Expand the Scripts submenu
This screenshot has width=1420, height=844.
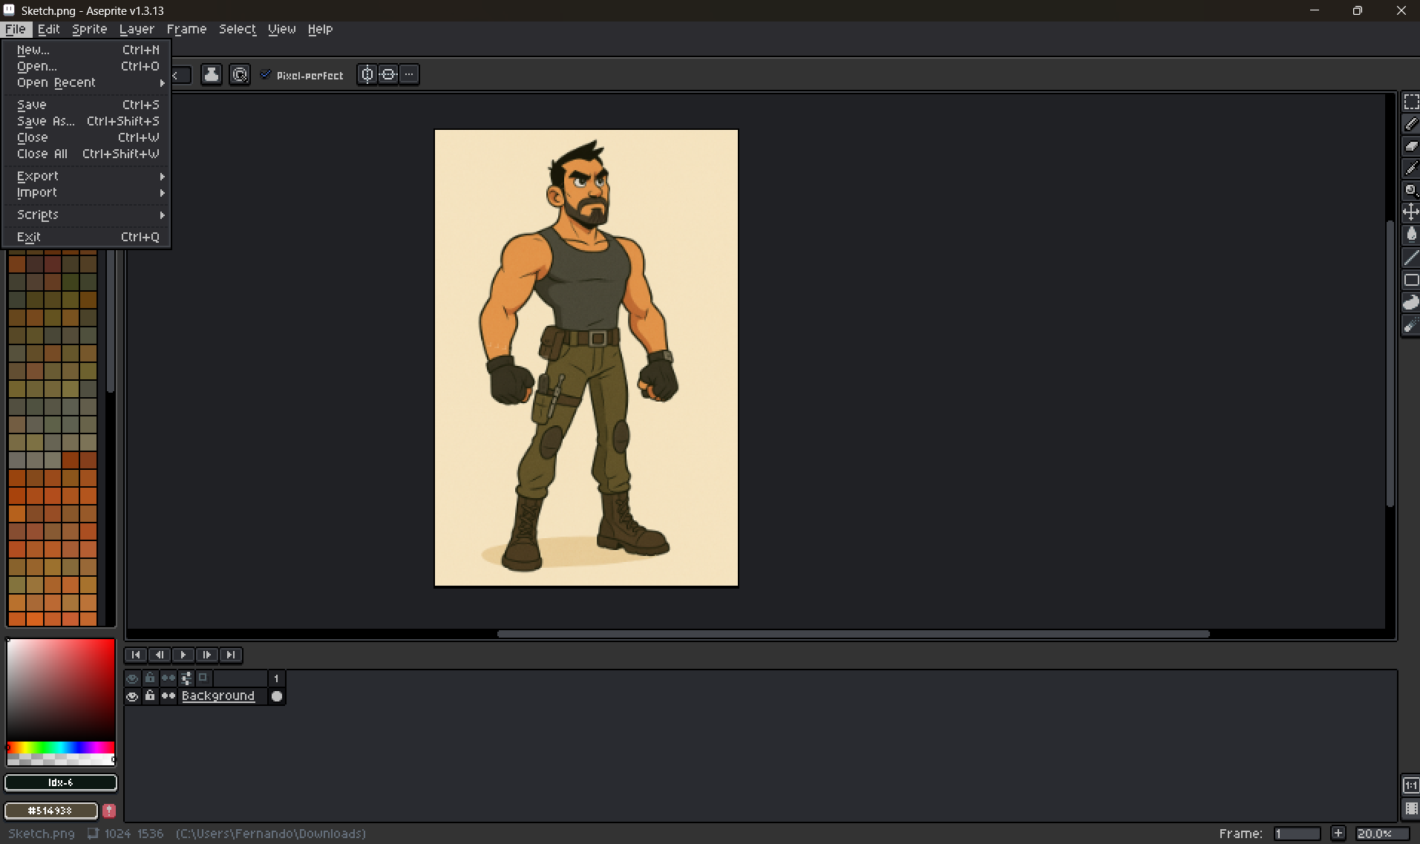click(x=87, y=215)
